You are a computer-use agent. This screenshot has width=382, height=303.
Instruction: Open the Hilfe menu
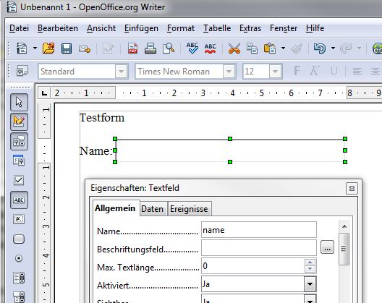(315, 28)
